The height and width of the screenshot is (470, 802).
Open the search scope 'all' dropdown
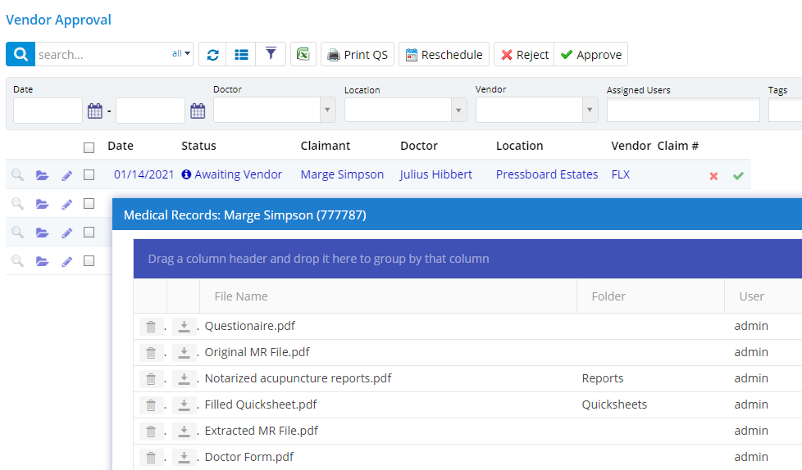pyautogui.click(x=181, y=54)
